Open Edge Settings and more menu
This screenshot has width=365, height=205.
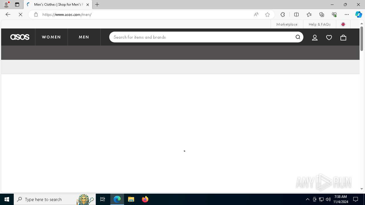(347, 15)
